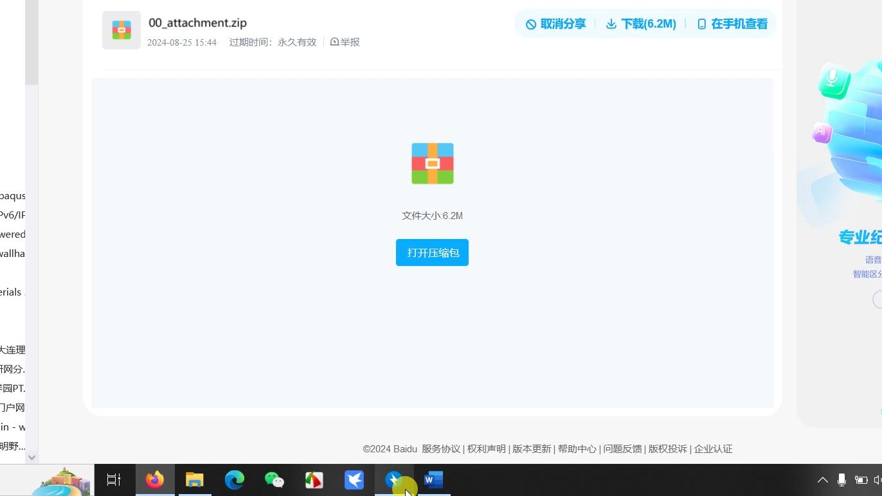The image size is (882, 496).
Task: Report the file using 举报
Action: click(345, 42)
